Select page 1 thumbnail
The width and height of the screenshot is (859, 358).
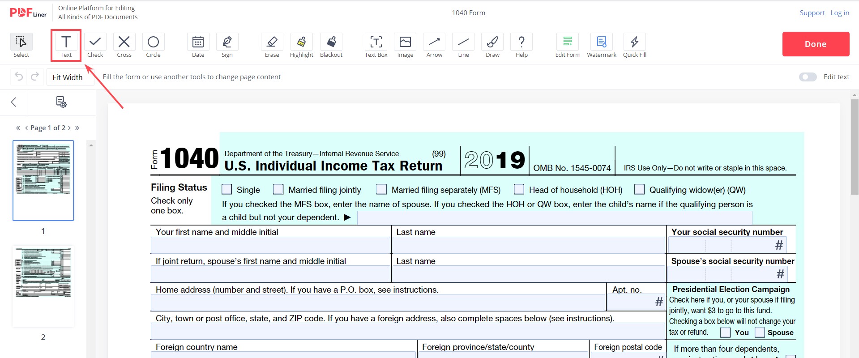click(x=43, y=180)
